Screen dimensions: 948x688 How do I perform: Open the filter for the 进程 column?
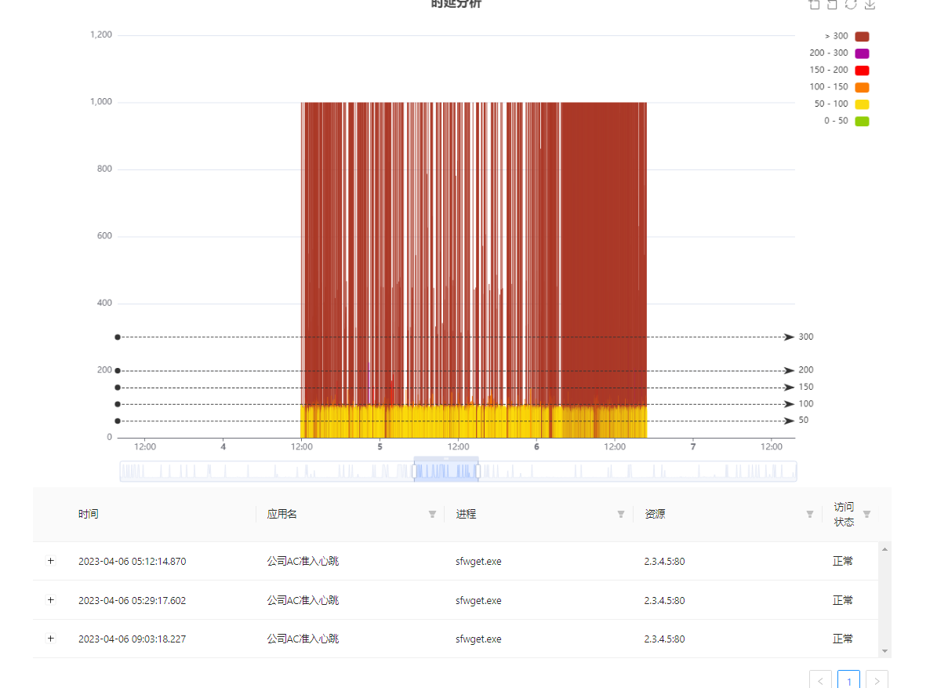(x=621, y=515)
